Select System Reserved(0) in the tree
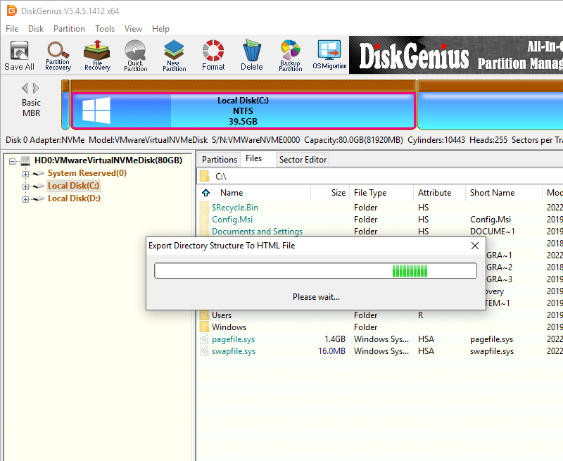 [x=87, y=173]
